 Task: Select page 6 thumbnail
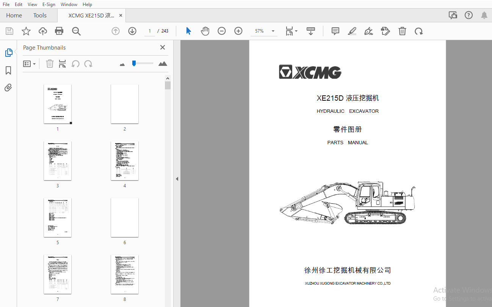click(x=125, y=218)
